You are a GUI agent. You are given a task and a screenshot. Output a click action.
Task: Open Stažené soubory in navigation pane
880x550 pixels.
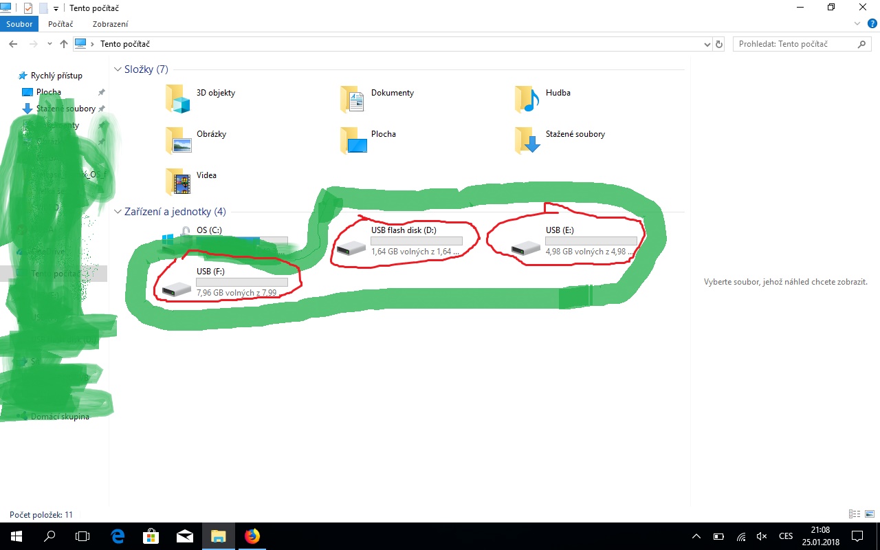(66, 109)
